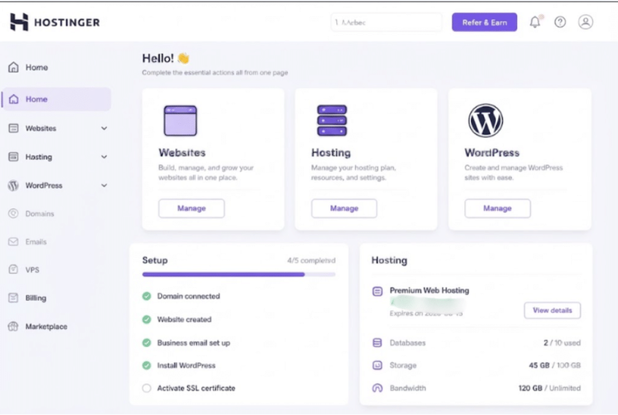Click the Domains sidebar icon

(13, 214)
